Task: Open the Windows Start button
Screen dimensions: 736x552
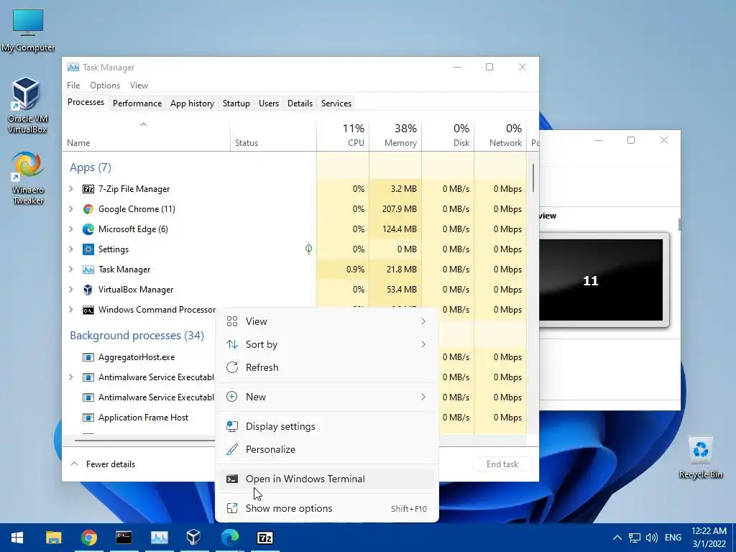Action: pyautogui.click(x=17, y=538)
